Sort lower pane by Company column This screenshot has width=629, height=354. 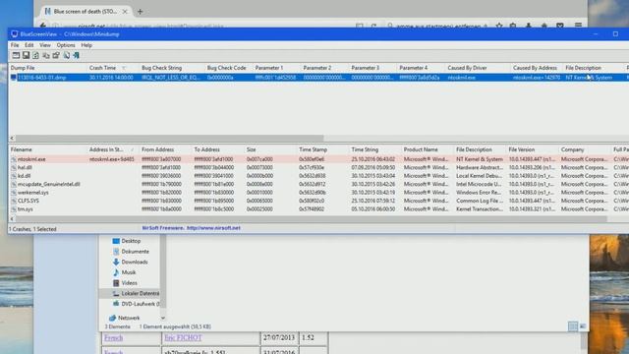(585, 149)
